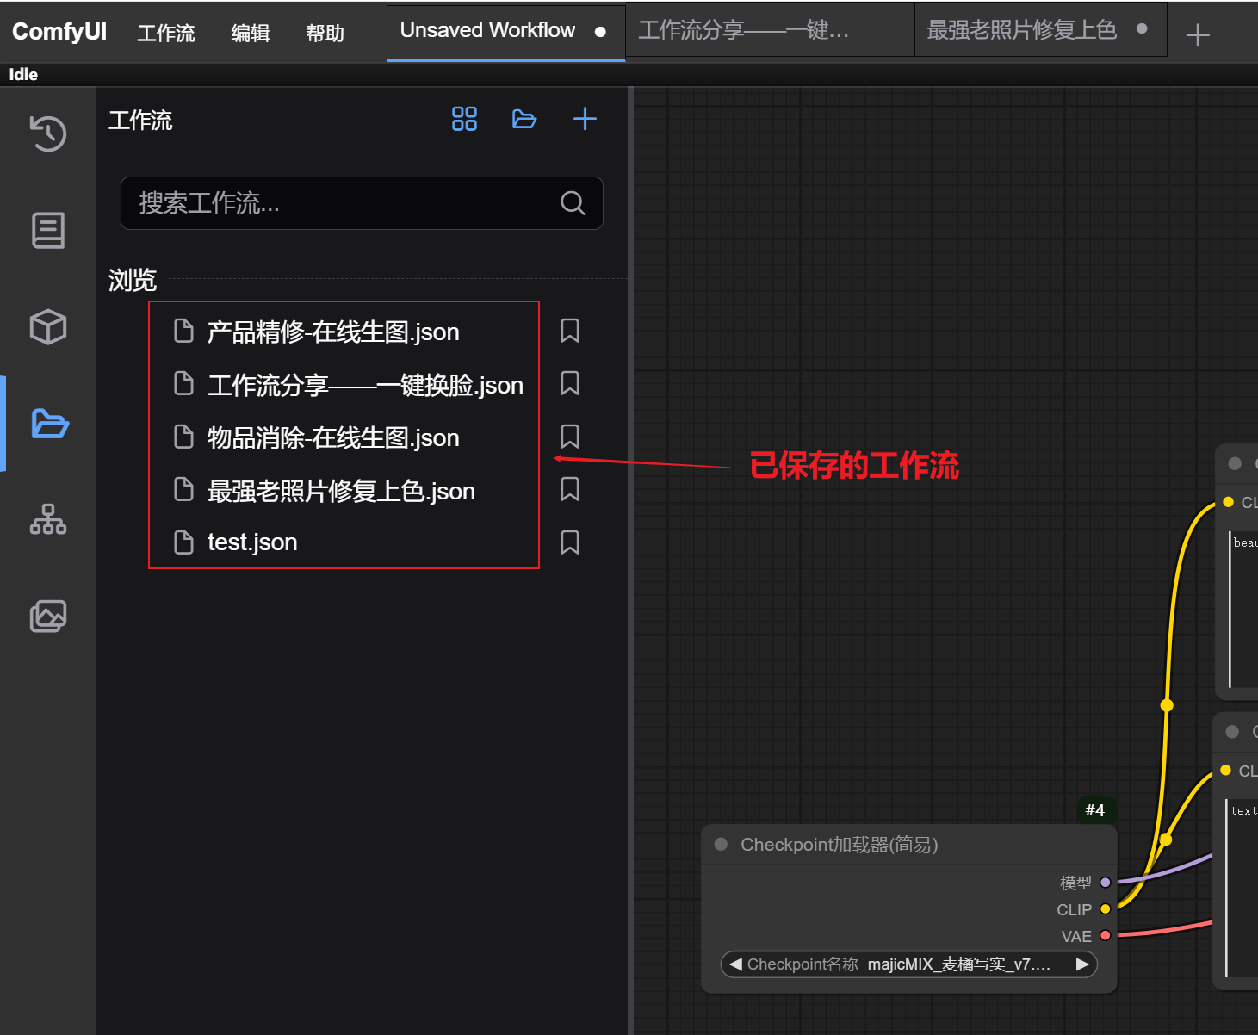The image size is (1258, 1035).
Task: Open the image gallery sidebar icon
Action: [x=48, y=617]
